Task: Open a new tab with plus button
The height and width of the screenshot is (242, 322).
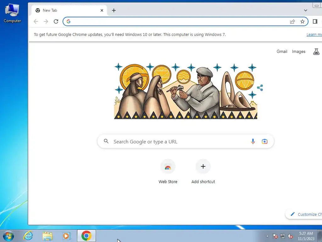Action: tap(114, 10)
